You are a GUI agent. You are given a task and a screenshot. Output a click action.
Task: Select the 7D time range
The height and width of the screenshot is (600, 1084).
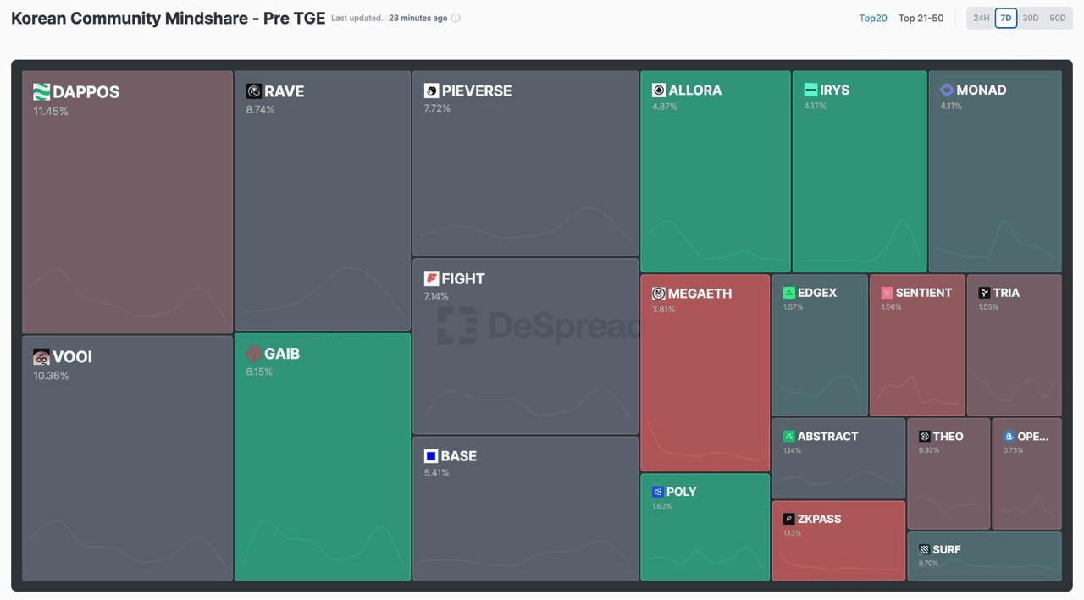tap(1005, 18)
